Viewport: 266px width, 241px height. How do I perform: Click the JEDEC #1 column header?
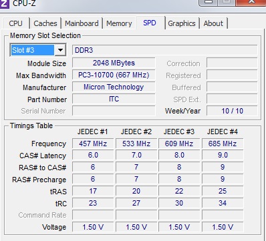tap(93, 132)
